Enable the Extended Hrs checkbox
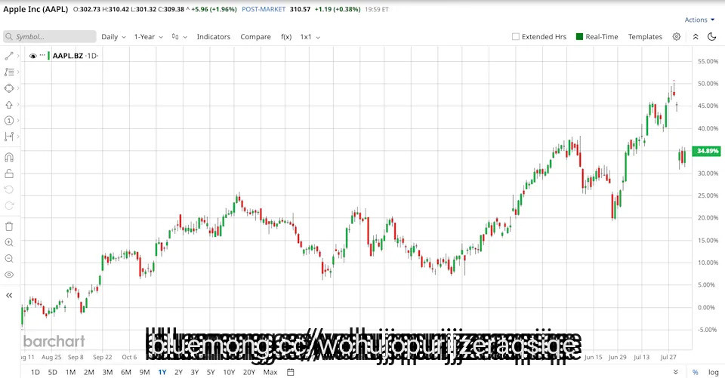Image resolution: width=725 pixels, height=378 pixels. 516,36
